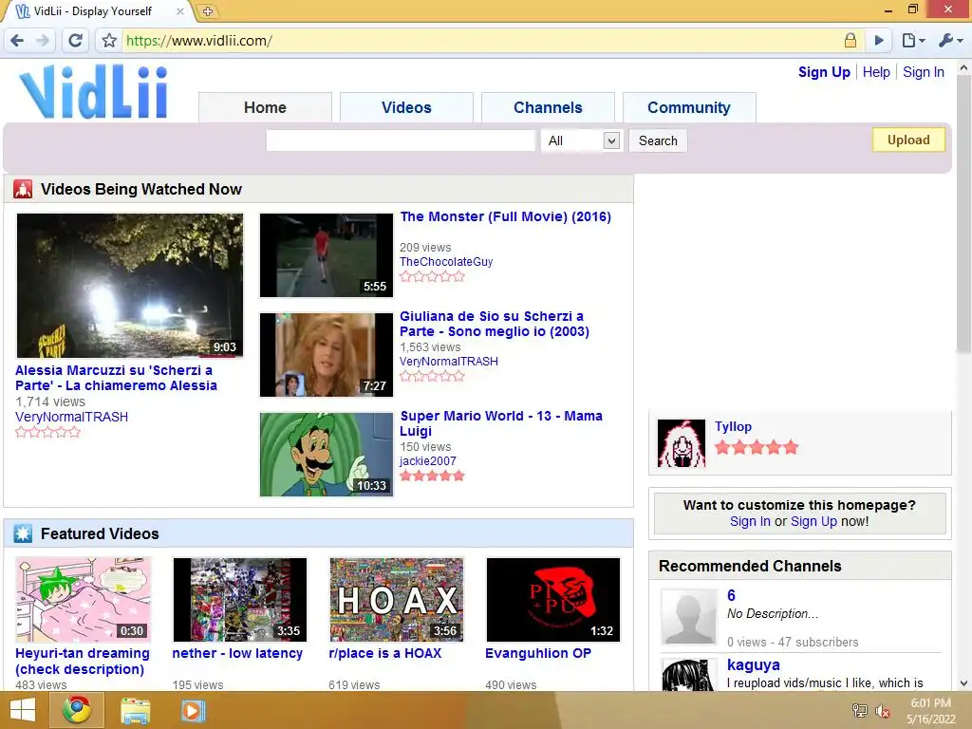Click Sign In in the customize homepage box
Screen dimensions: 972x729
pos(750,521)
